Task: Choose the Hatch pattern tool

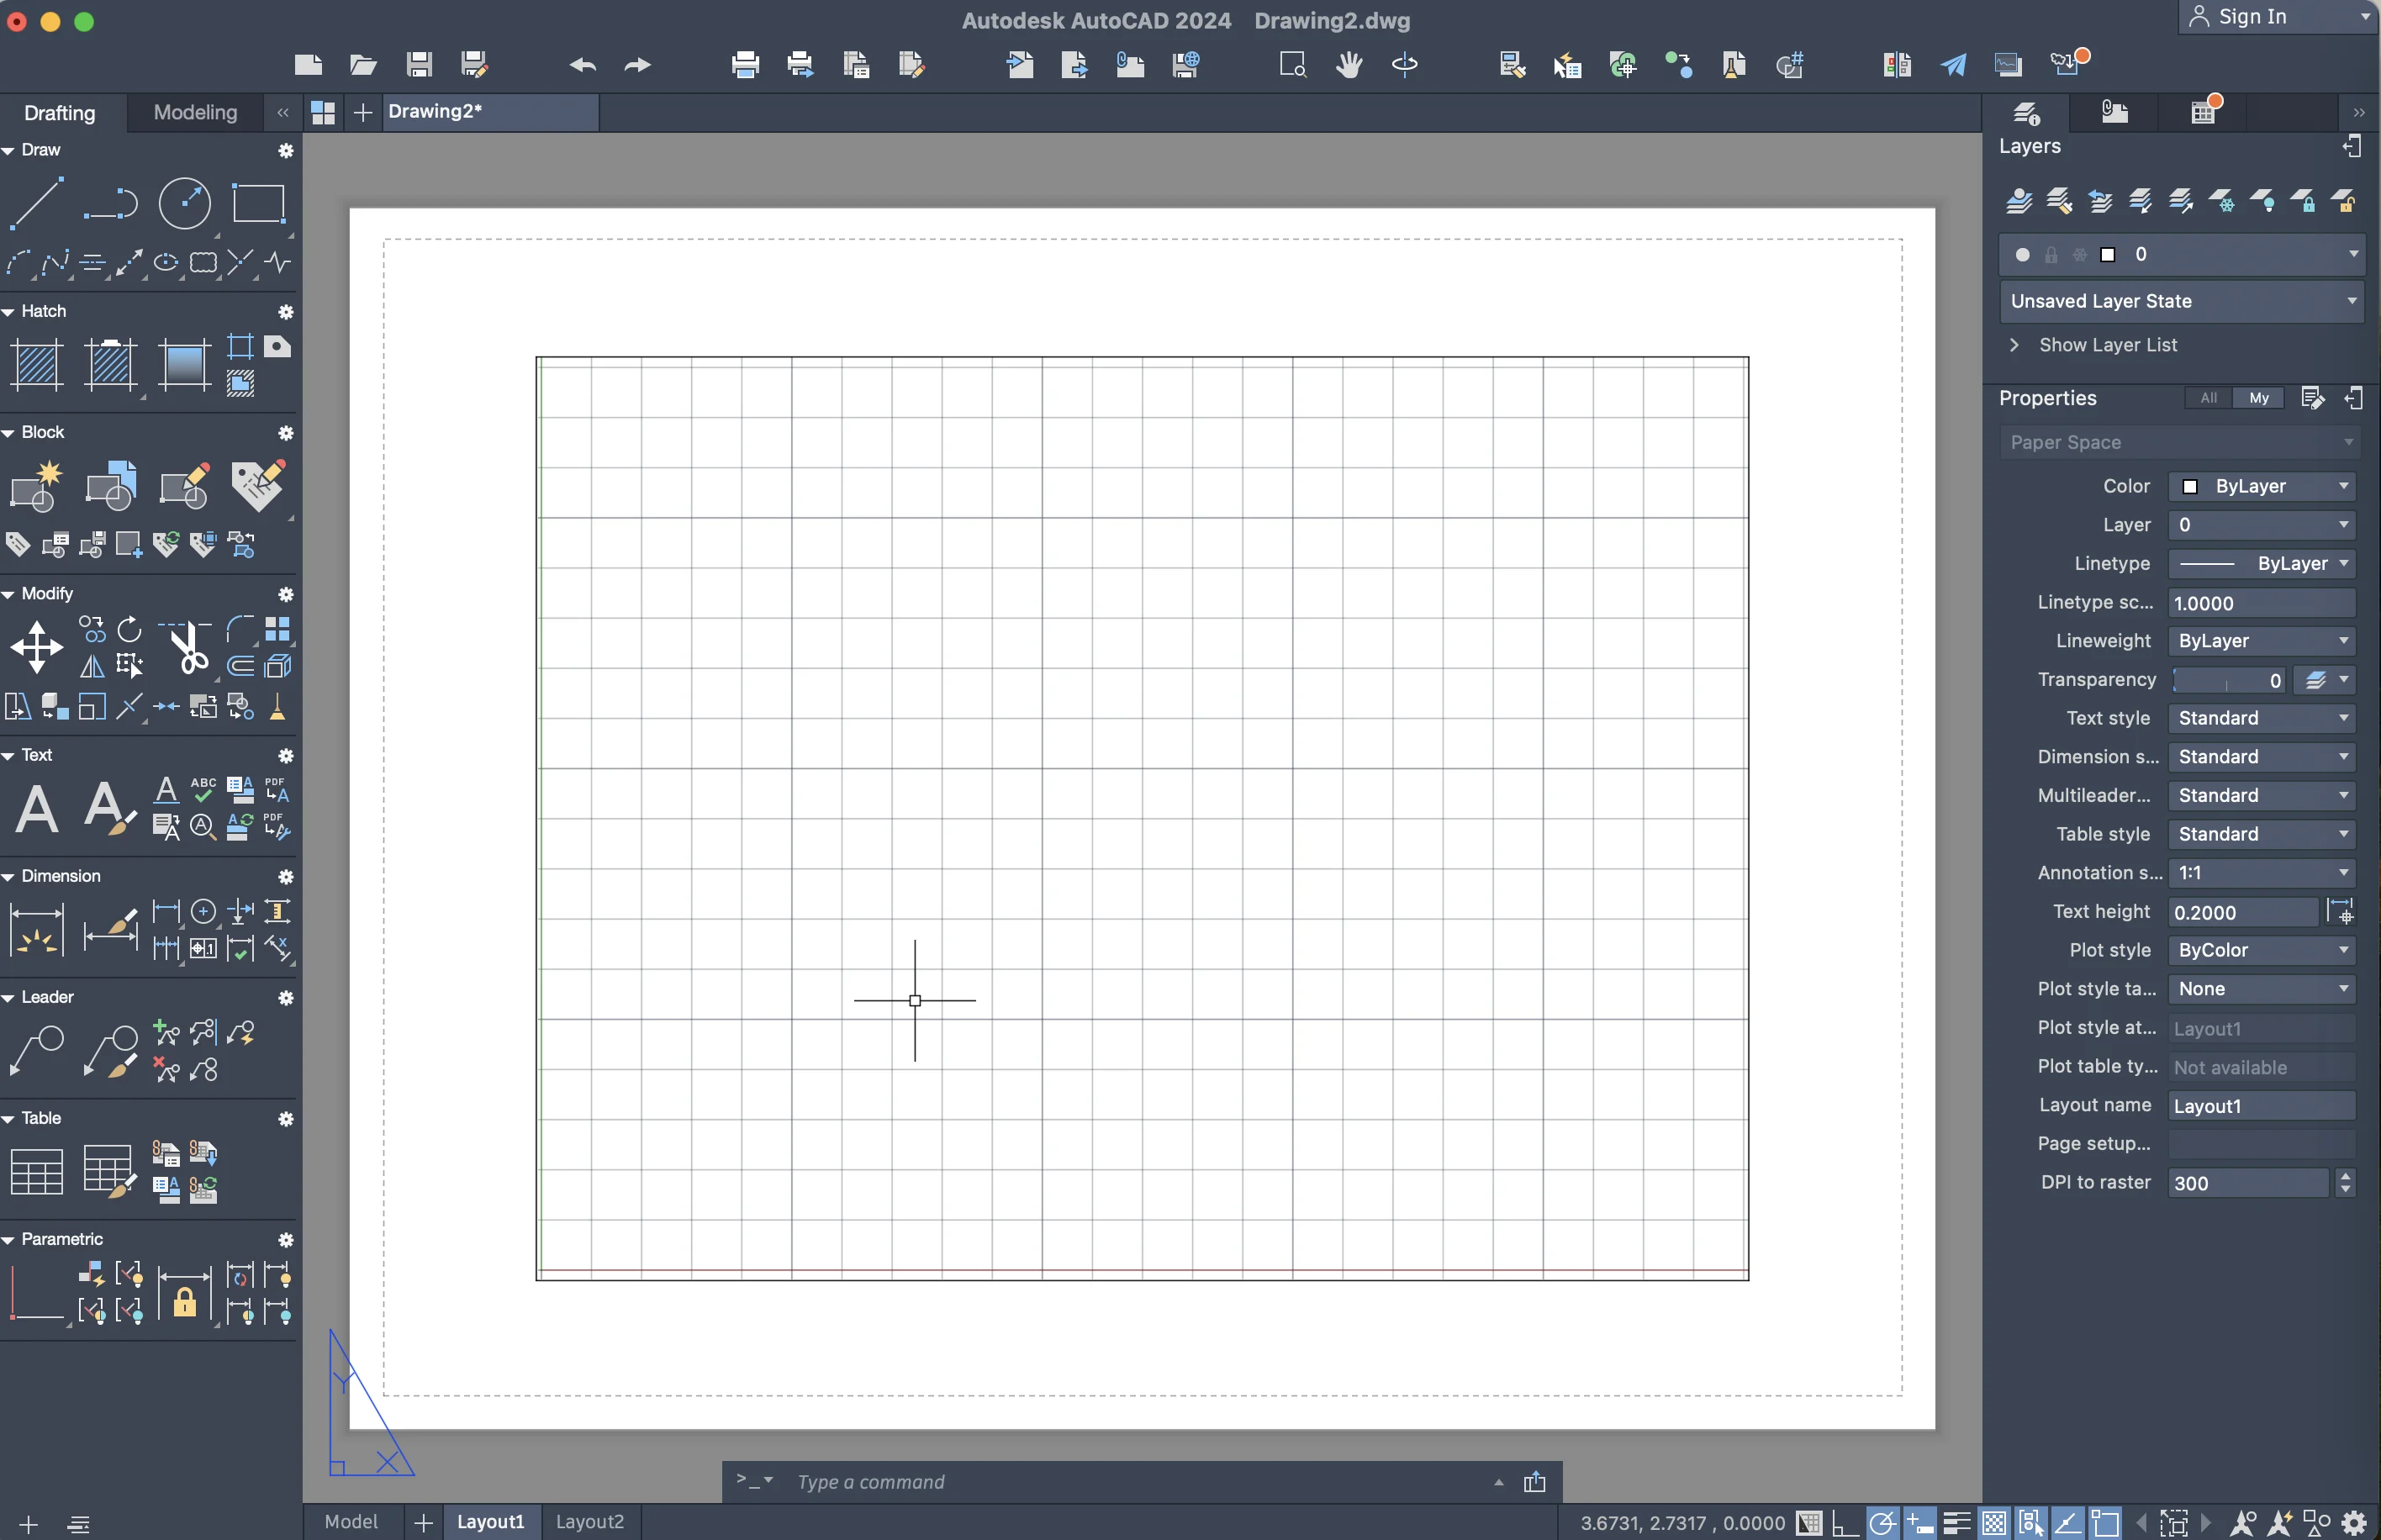Action: pos(37,364)
